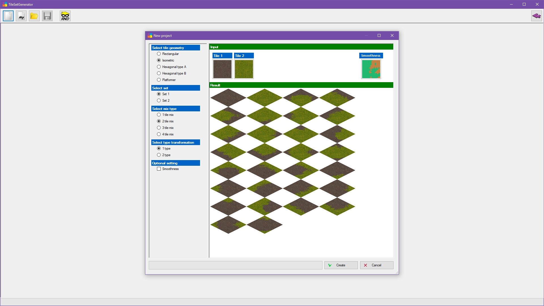The width and height of the screenshot is (544, 306).
Task: Open an existing project file
Action: click(x=34, y=16)
